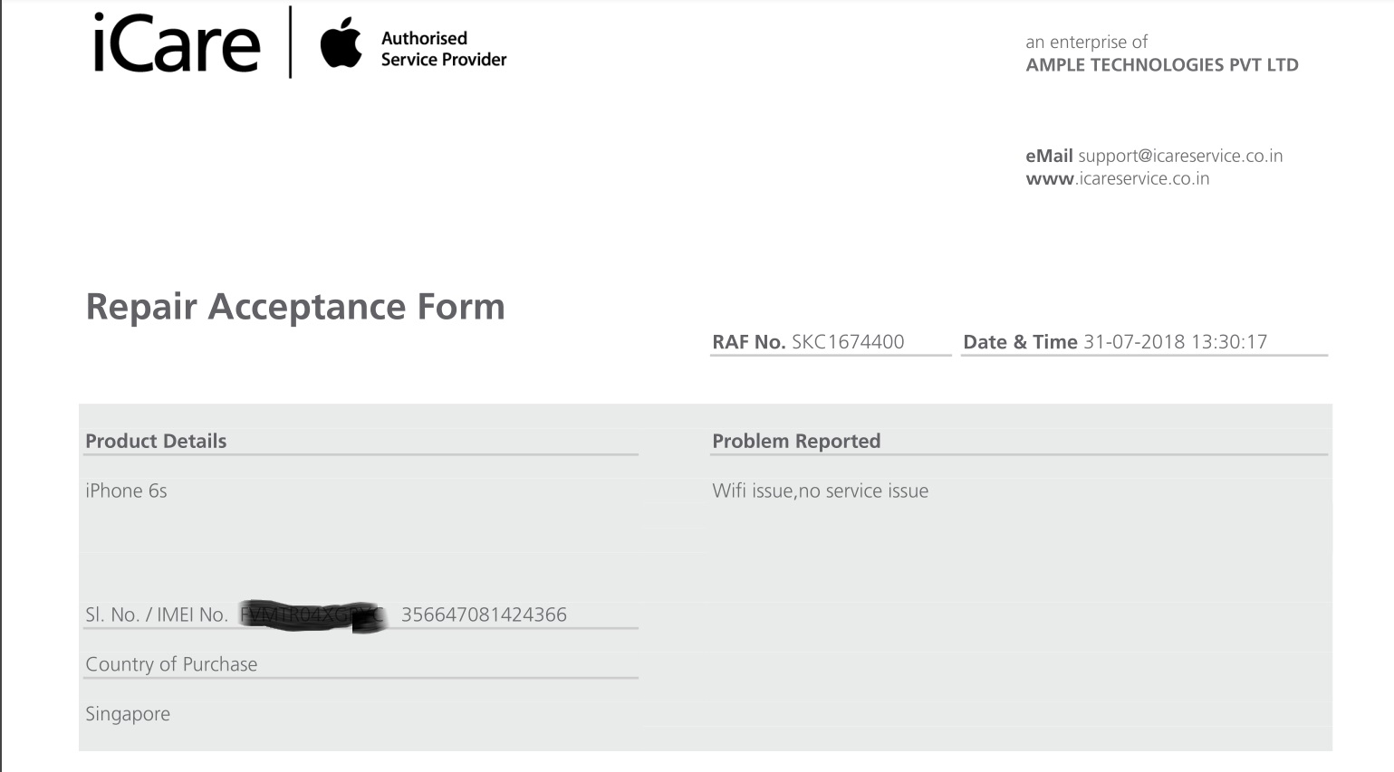The height and width of the screenshot is (772, 1394).
Task: Click the Singapore country value
Action: (128, 714)
